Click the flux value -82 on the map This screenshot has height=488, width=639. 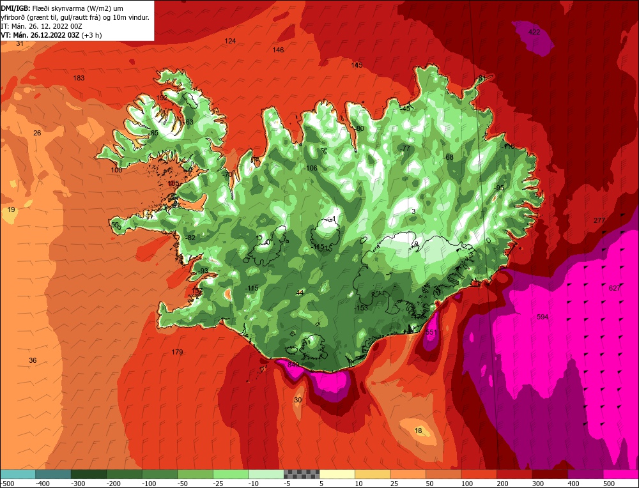click(190, 238)
